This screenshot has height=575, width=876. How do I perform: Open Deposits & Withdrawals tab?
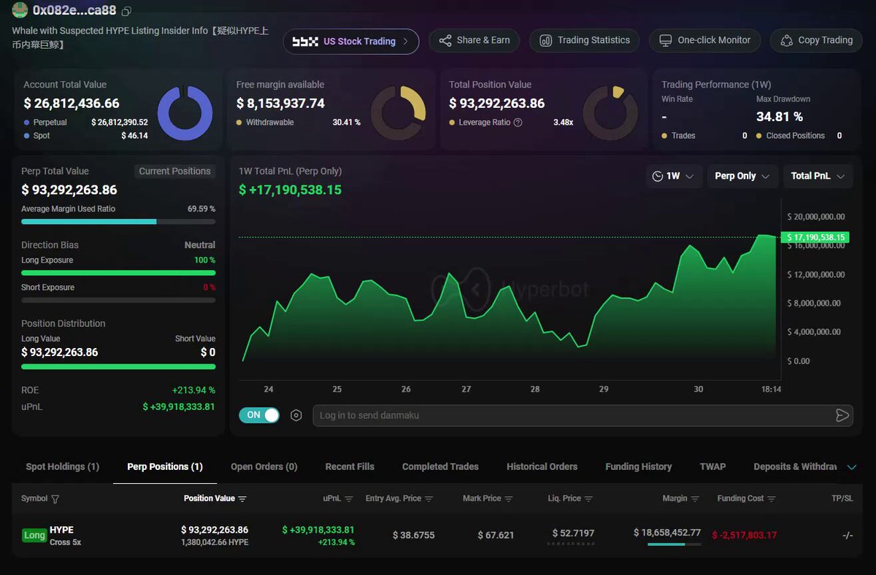795,466
